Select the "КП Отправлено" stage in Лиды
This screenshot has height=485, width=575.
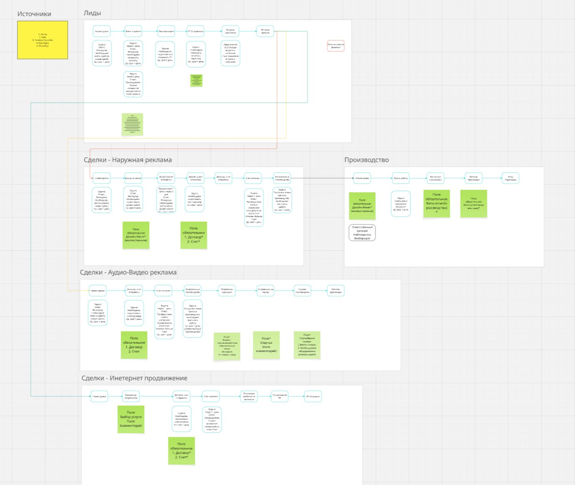[x=196, y=31]
